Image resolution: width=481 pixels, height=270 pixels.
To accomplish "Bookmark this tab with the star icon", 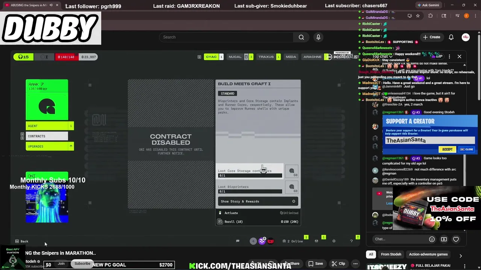I will pyautogui.click(x=417, y=16).
